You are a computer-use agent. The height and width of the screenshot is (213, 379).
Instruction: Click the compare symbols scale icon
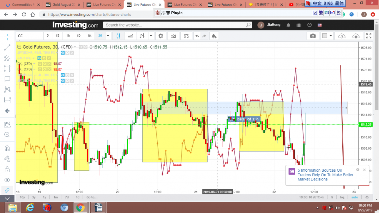(186, 36)
